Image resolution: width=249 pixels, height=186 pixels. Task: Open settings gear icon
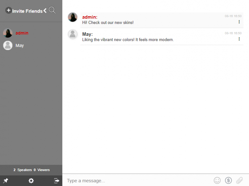click(x=31, y=181)
